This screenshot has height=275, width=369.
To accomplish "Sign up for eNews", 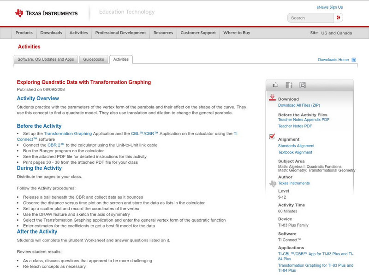I will [329, 7].
